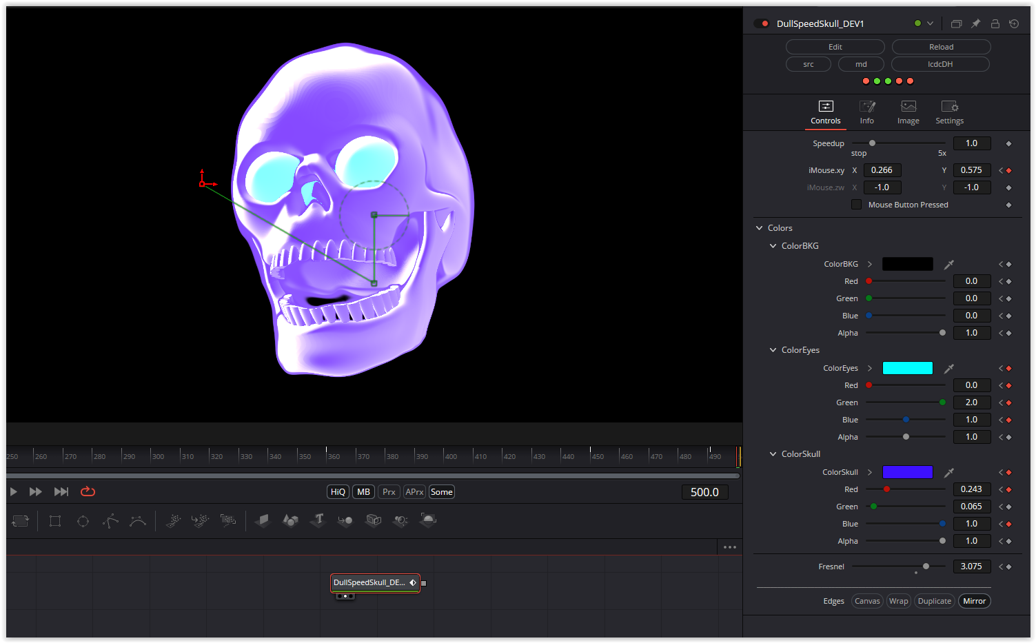1036x643 pixels.
Task: Collapse the ColorEyes group
Action: [x=773, y=350]
